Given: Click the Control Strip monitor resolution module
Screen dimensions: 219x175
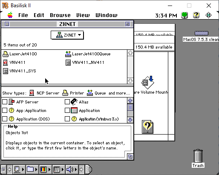Looking at the screenshot, I should (57, 169).
